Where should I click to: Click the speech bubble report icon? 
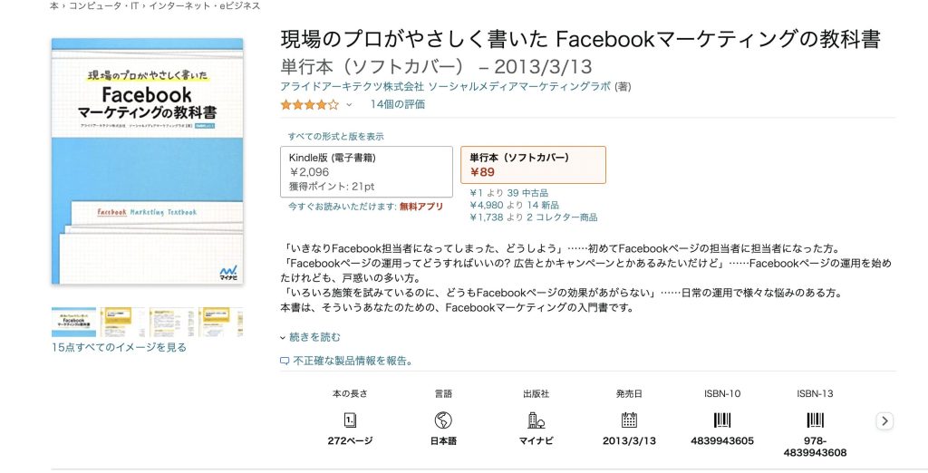click(285, 361)
